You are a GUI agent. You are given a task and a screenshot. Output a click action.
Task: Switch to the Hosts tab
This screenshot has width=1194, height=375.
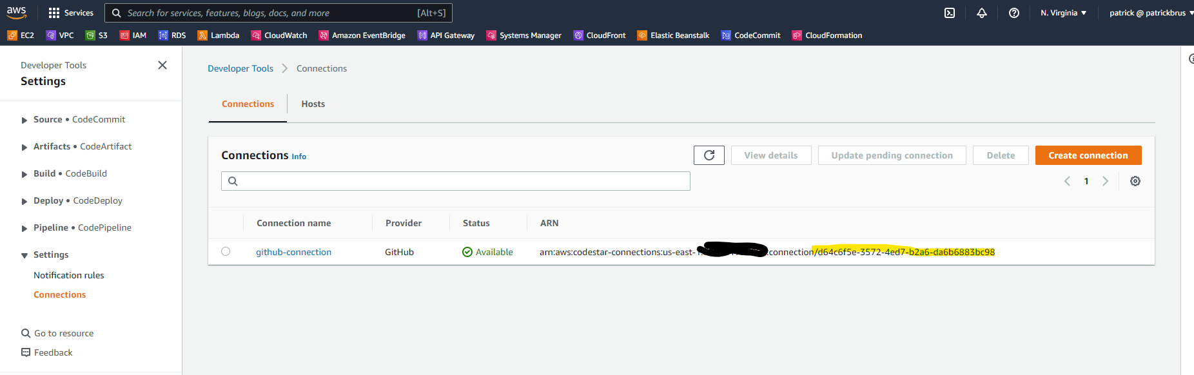pyautogui.click(x=313, y=104)
